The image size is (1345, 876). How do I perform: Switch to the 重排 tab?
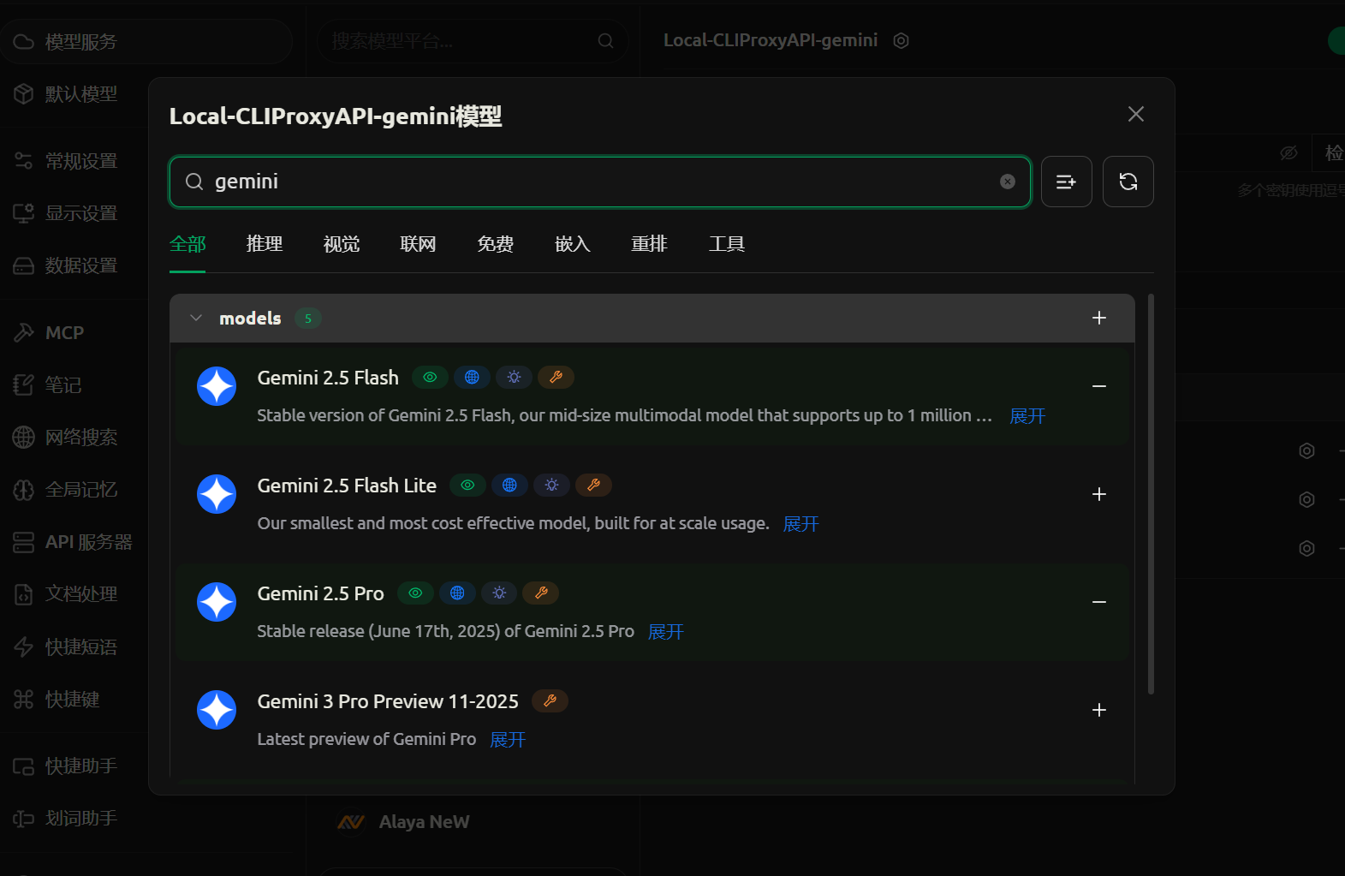(x=650, y=244)
